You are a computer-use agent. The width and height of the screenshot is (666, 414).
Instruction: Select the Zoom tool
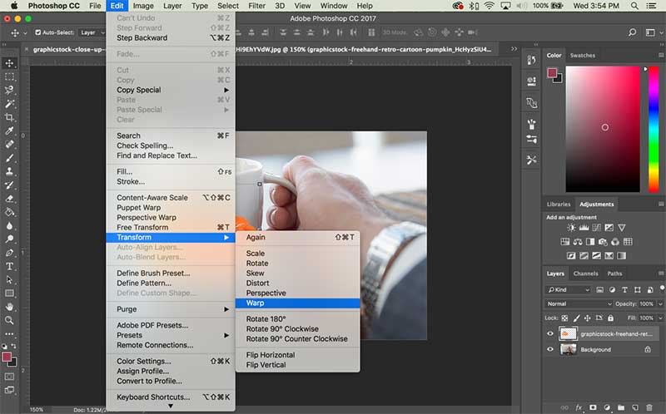pos(9,320)
